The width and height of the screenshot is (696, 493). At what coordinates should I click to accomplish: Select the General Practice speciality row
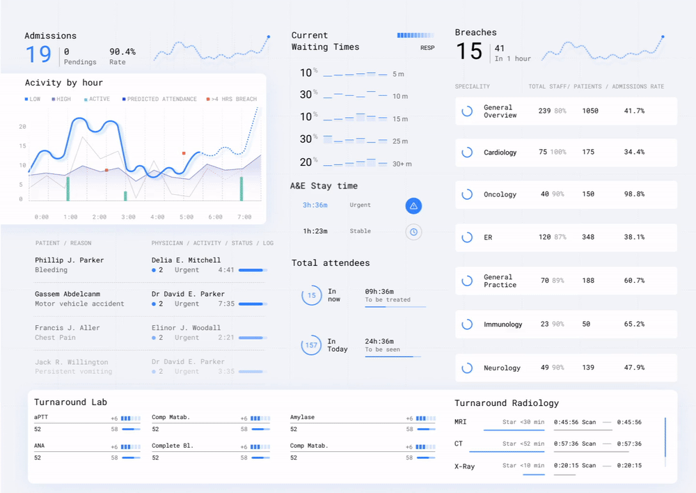pyautogui.click(x=566, y=281)
